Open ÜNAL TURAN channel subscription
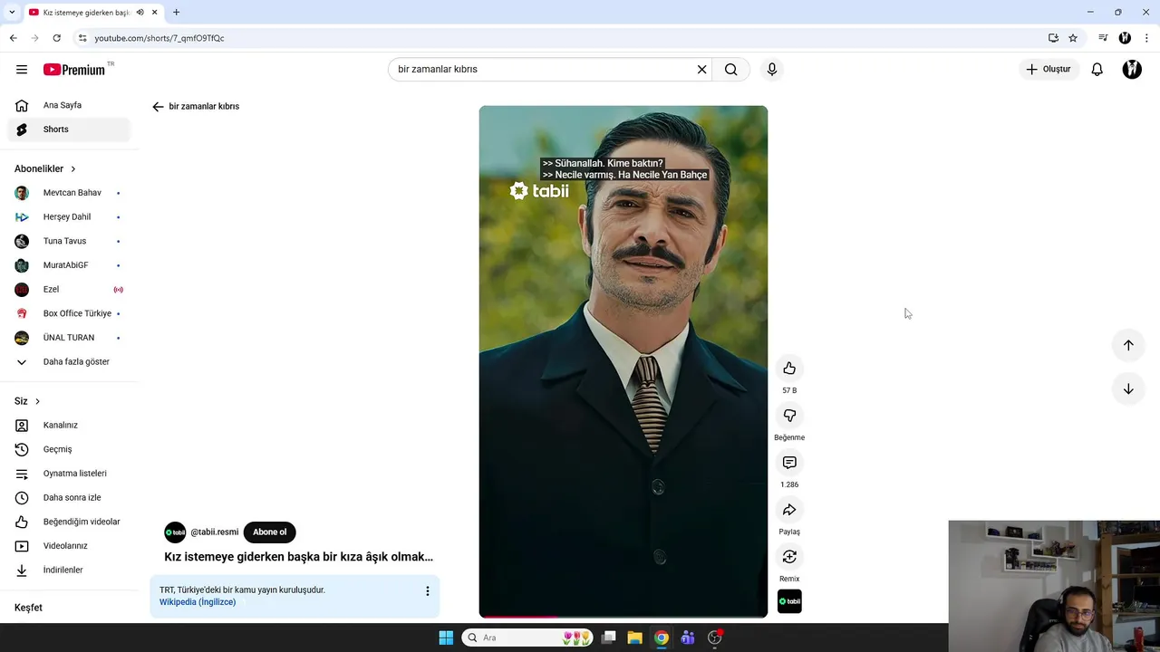 [69, 338]
